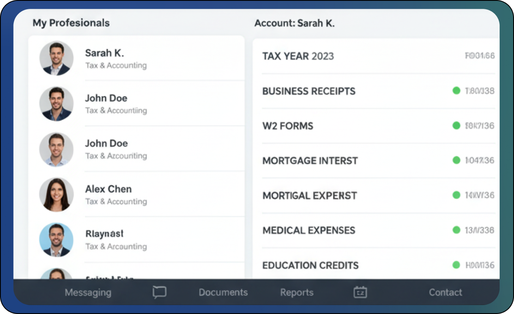Open the MORTGAGE INTERST item

310,161
